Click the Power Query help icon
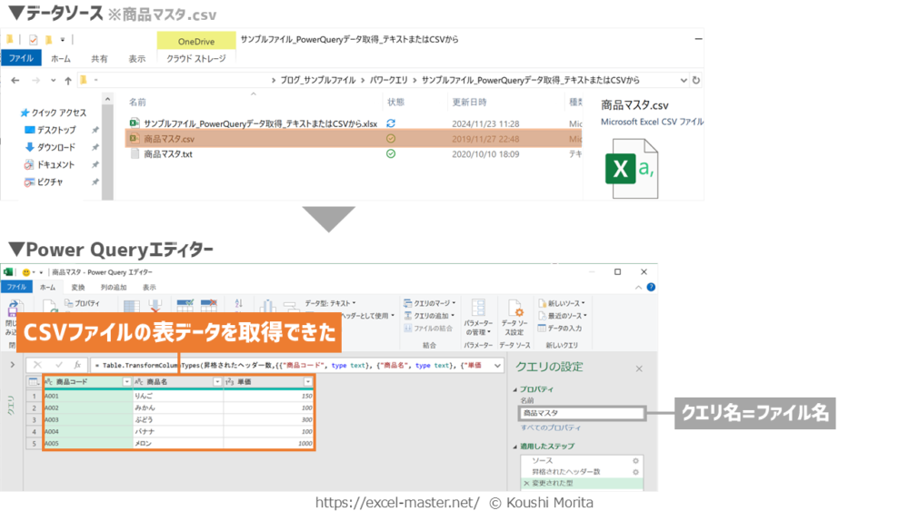This screenshot has height=511, width=909. click(x=650, y=287)
